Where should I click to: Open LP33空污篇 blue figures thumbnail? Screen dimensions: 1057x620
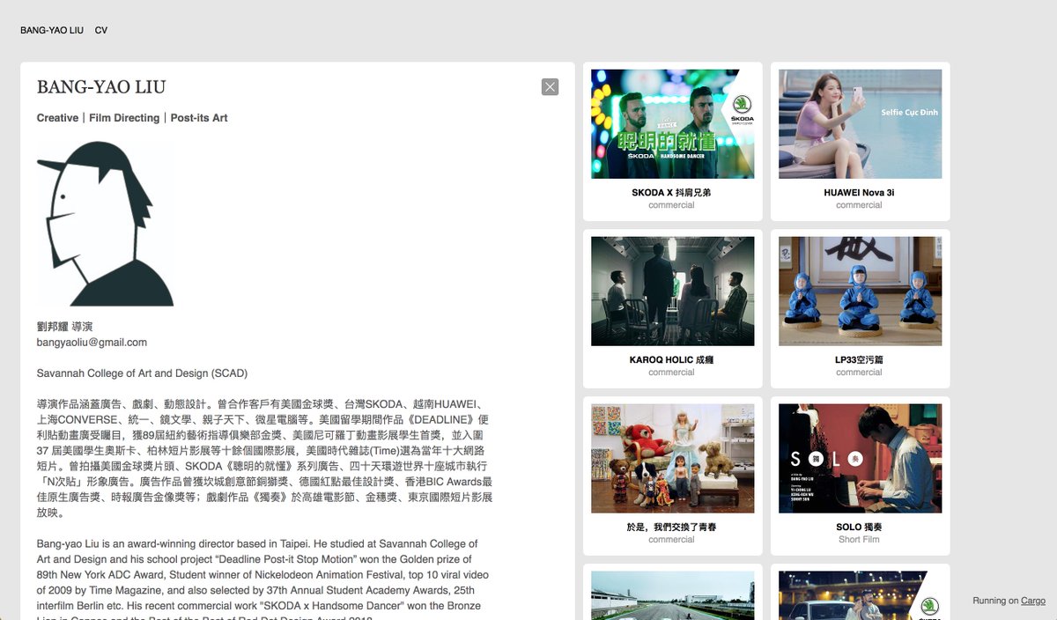[860, 292]
